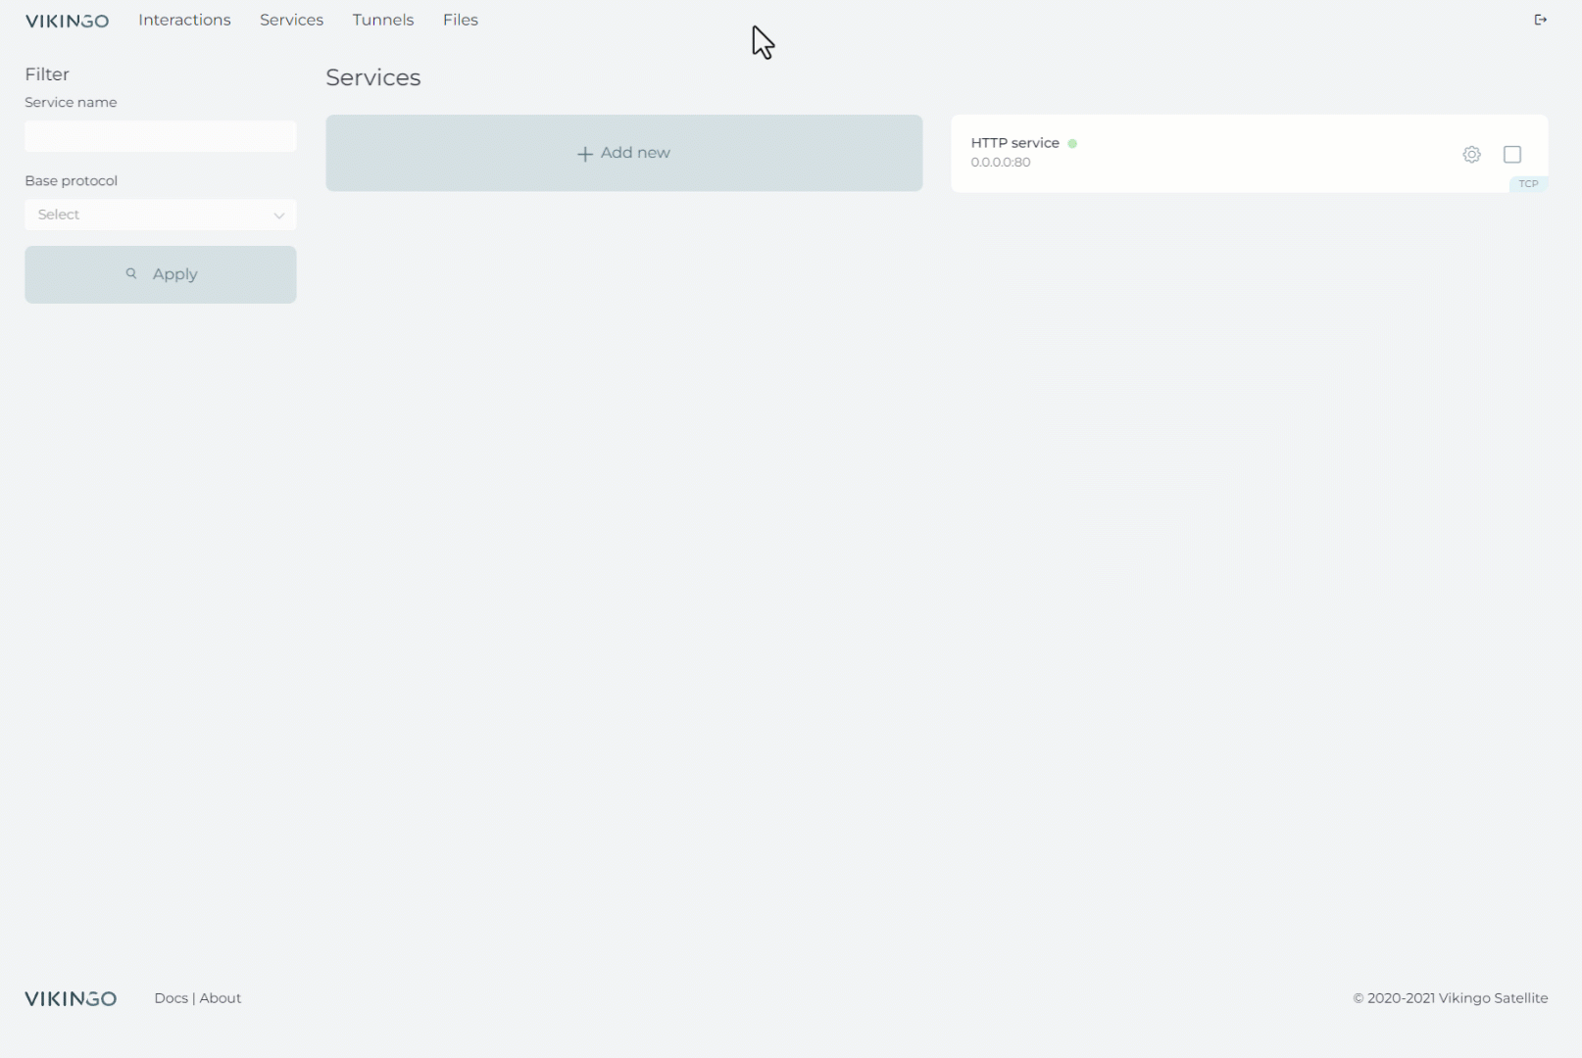Open the Tunnels page

(x=383, y=20)
